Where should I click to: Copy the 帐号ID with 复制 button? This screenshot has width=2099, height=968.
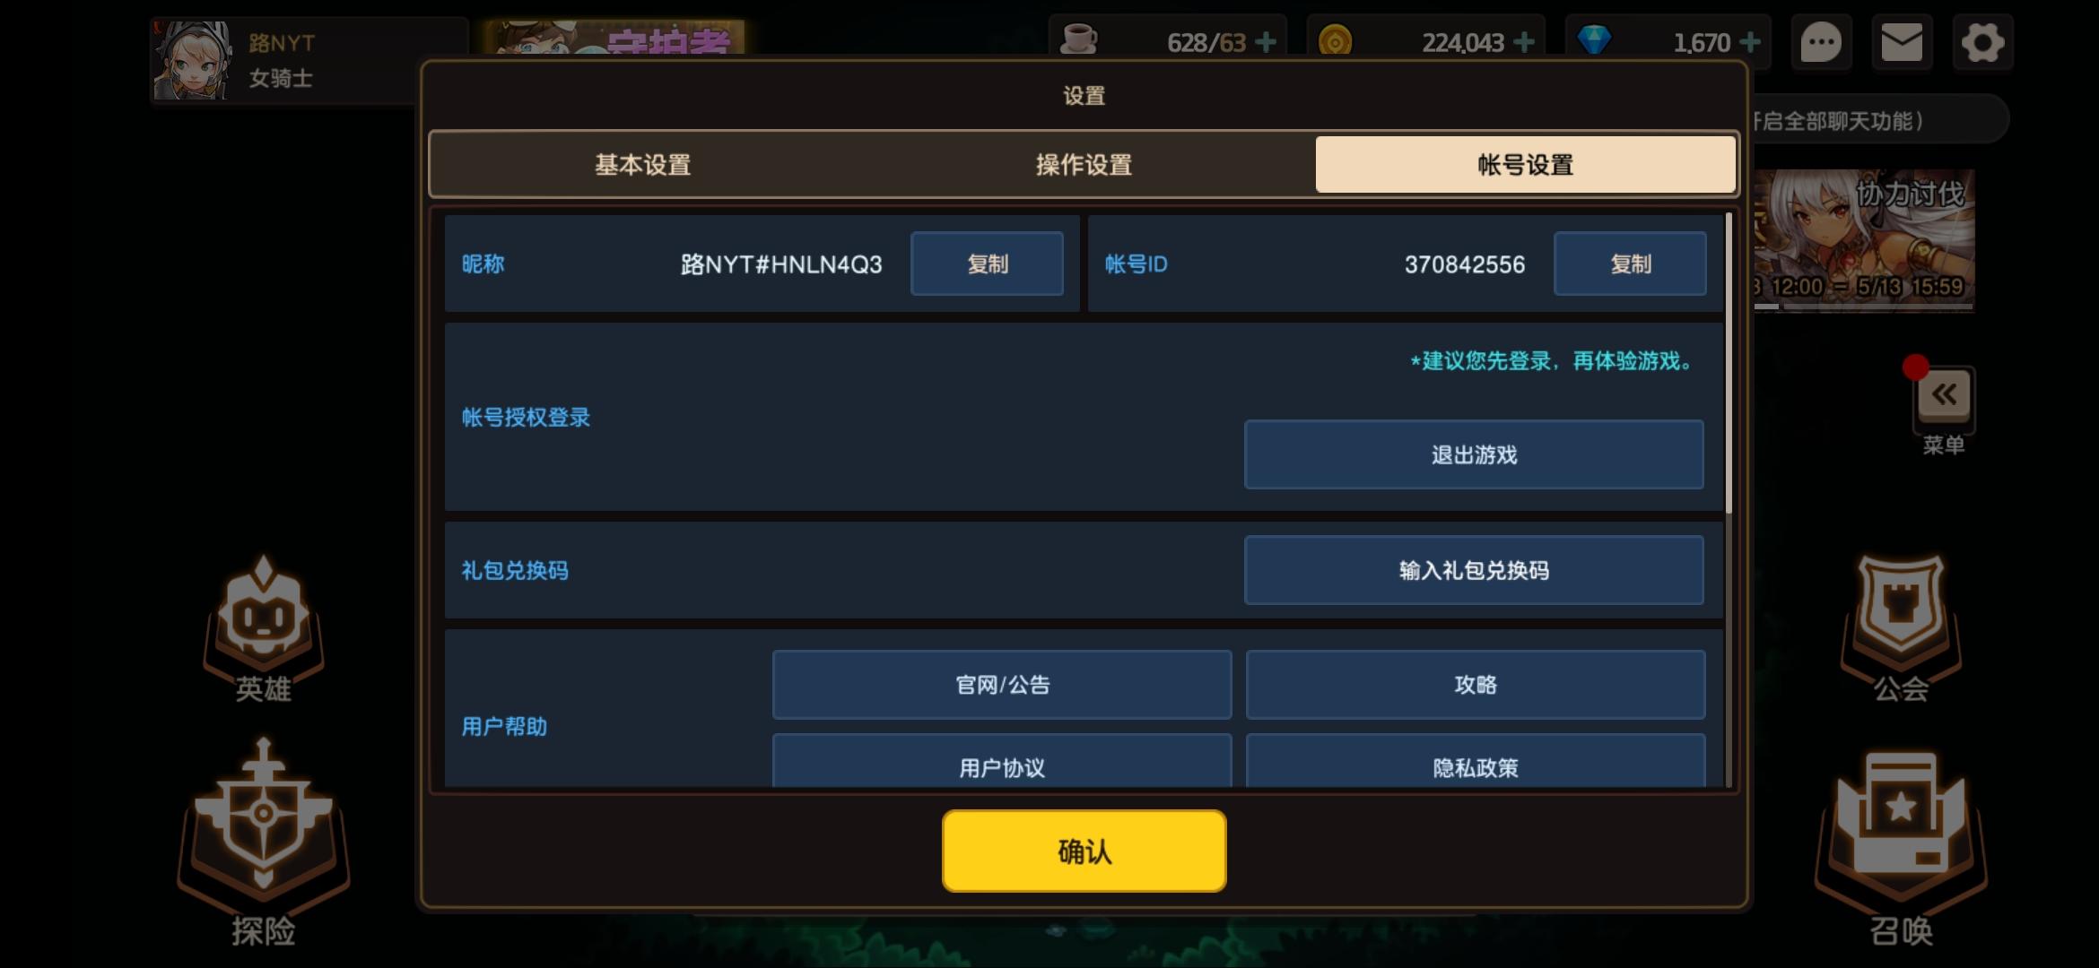[x=1630, y=264]
